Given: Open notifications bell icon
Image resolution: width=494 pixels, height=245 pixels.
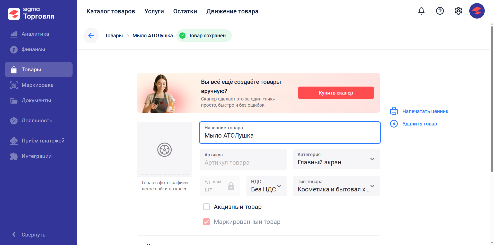Looking at the screenshot, I should 421,11.
